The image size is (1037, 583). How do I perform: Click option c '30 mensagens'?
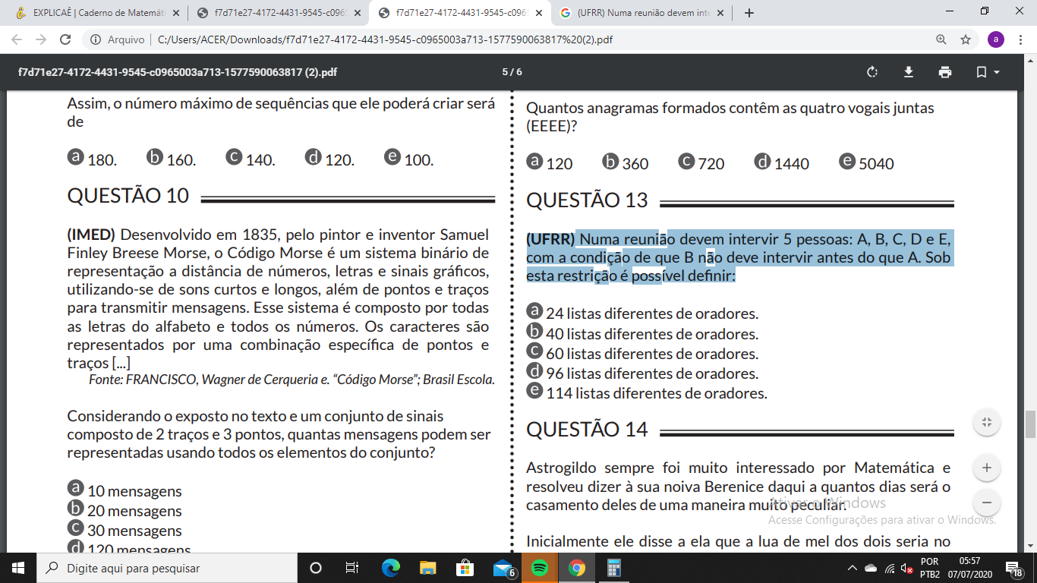click(125, 531)
